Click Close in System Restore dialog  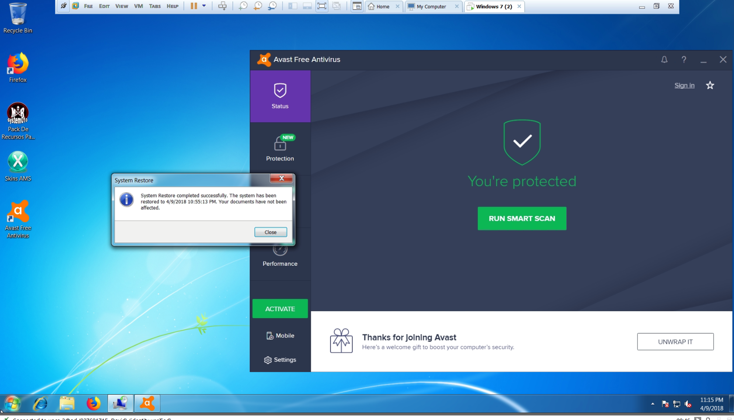(x=271, y=232)
